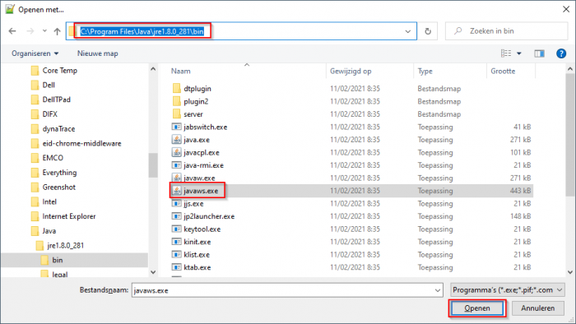The width and height of the screenshot is (576, 324).
Task: Click Nieuwe map in the toolbar
Action: [x=97, y=53]
